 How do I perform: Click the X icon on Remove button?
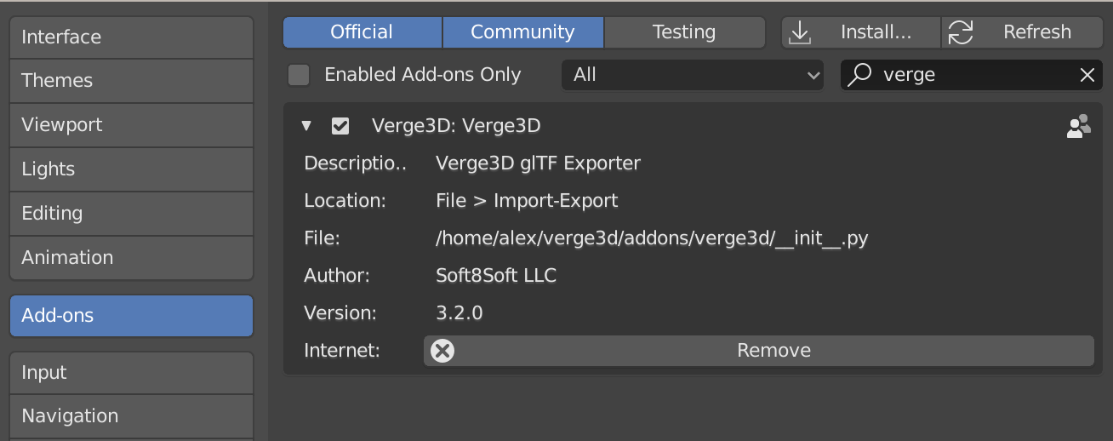[x=442, y=351]
